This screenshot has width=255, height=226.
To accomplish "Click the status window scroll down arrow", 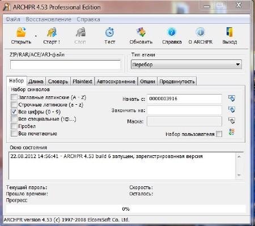I will 239,175.
